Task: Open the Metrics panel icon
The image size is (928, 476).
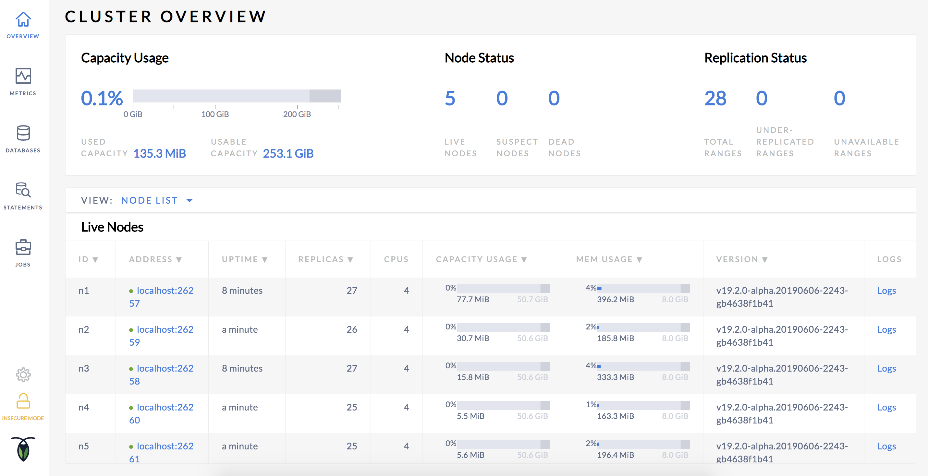Action: pyautogui.click(x=23, y=76)
